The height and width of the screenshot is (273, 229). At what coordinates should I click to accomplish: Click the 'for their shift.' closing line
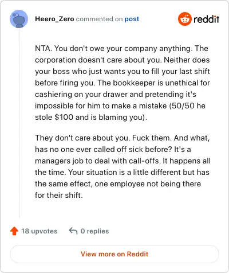click(59, 195)
